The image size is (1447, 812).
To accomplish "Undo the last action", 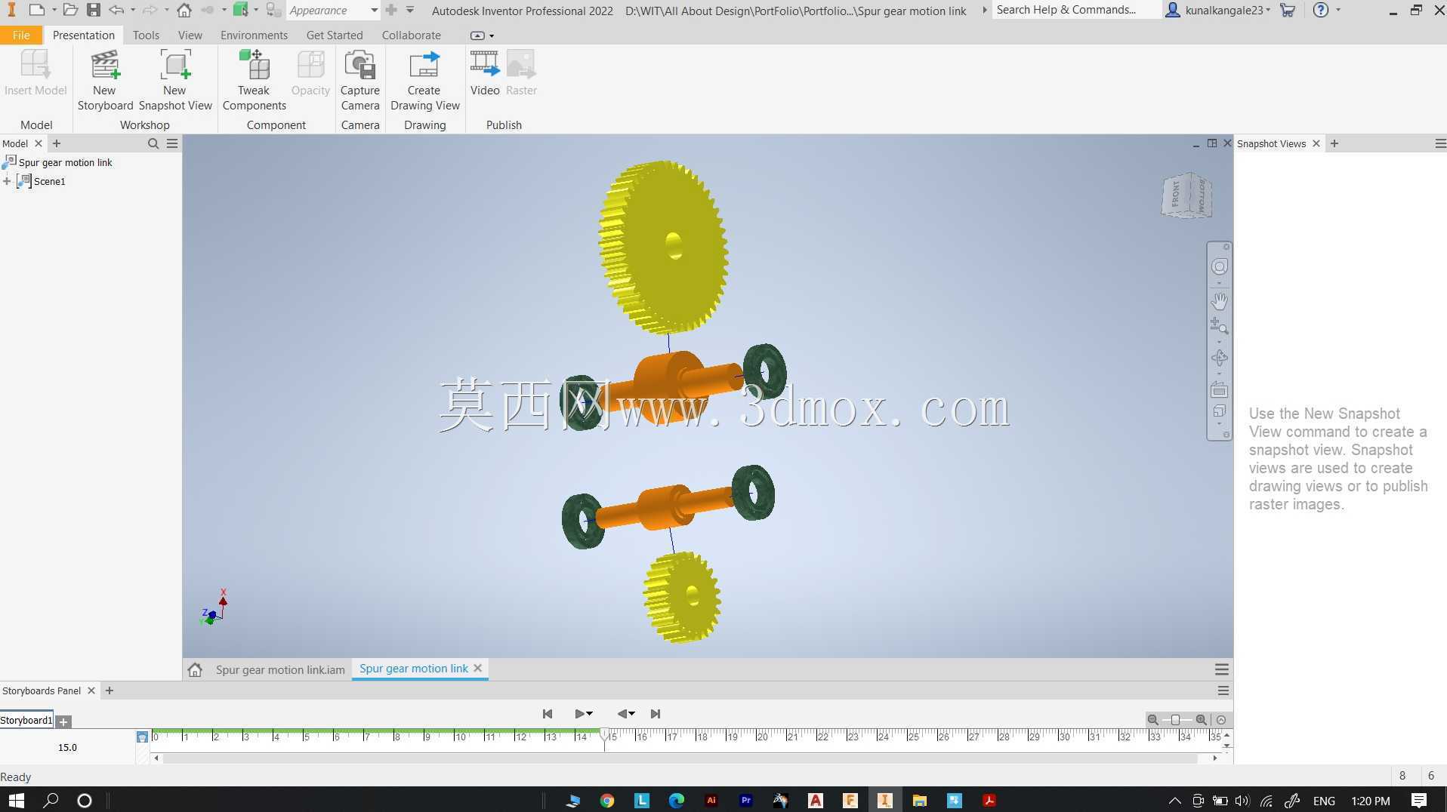I will click(x=116, y=10).
